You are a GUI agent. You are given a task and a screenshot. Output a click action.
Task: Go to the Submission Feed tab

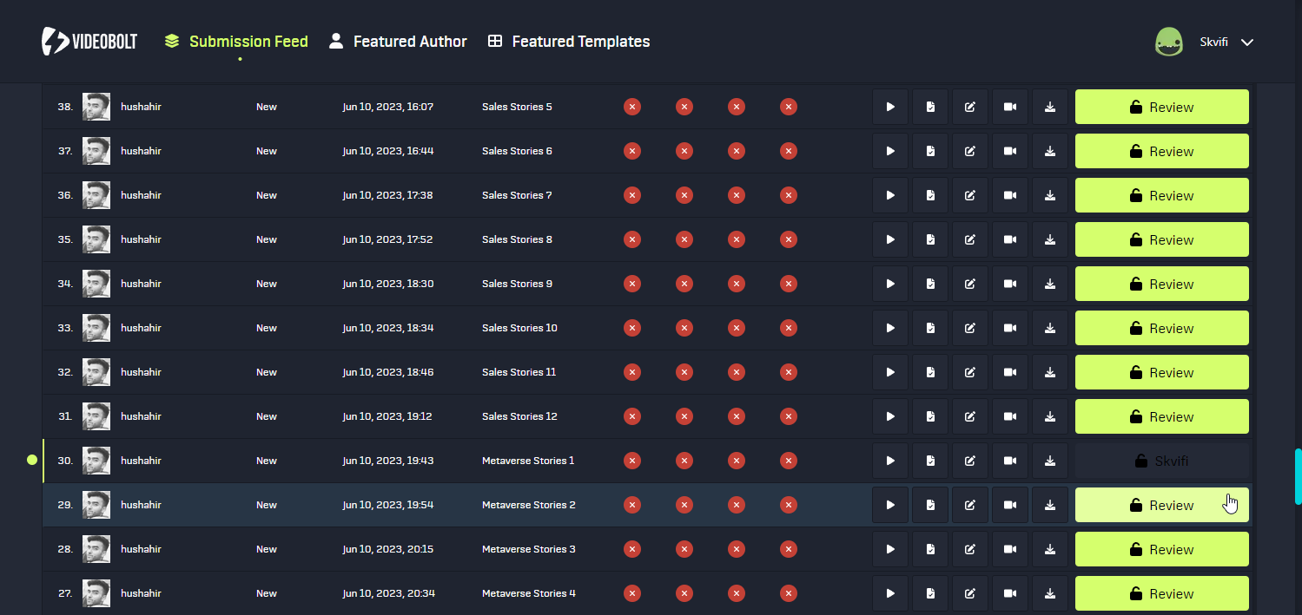236,42
